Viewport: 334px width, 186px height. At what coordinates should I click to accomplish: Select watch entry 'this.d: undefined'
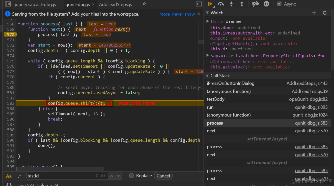(x=231, y=49)
